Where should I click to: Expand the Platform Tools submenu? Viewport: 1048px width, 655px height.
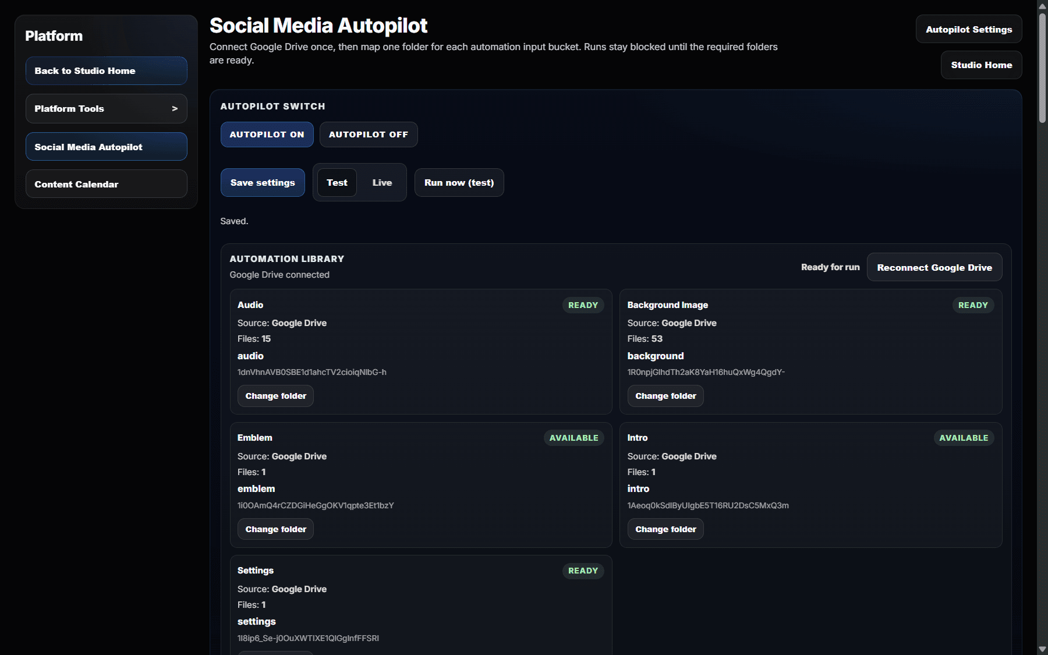click(x=106, y=108)
